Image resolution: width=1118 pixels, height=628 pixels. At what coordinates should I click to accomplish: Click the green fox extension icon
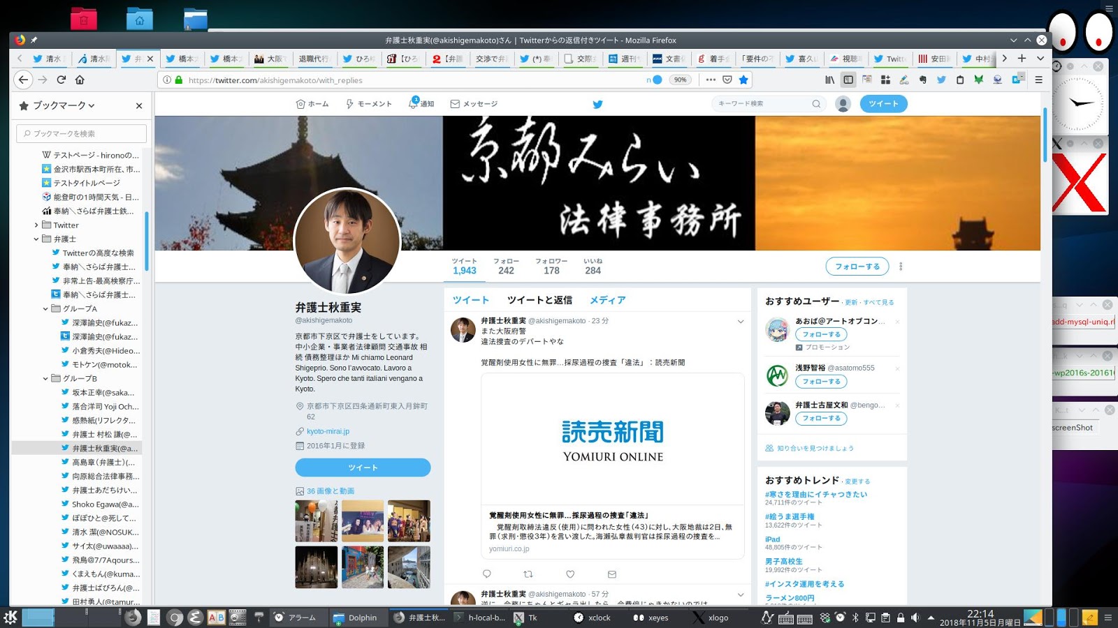979,80
